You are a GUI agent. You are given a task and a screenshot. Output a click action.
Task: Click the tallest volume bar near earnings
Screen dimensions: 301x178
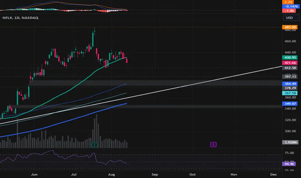96,131
